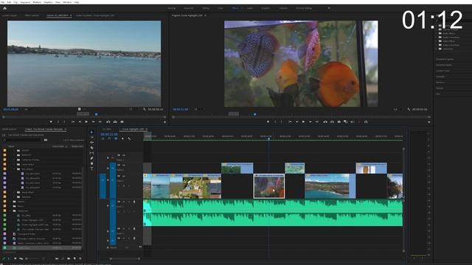Add a marker in the timeline panel

(x=122, y=138)
